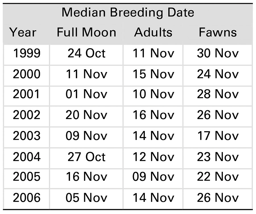Viewport: 256px width, 214px height.
Task: Select the 05 Nov full moon cell
Action: [86, 198]
